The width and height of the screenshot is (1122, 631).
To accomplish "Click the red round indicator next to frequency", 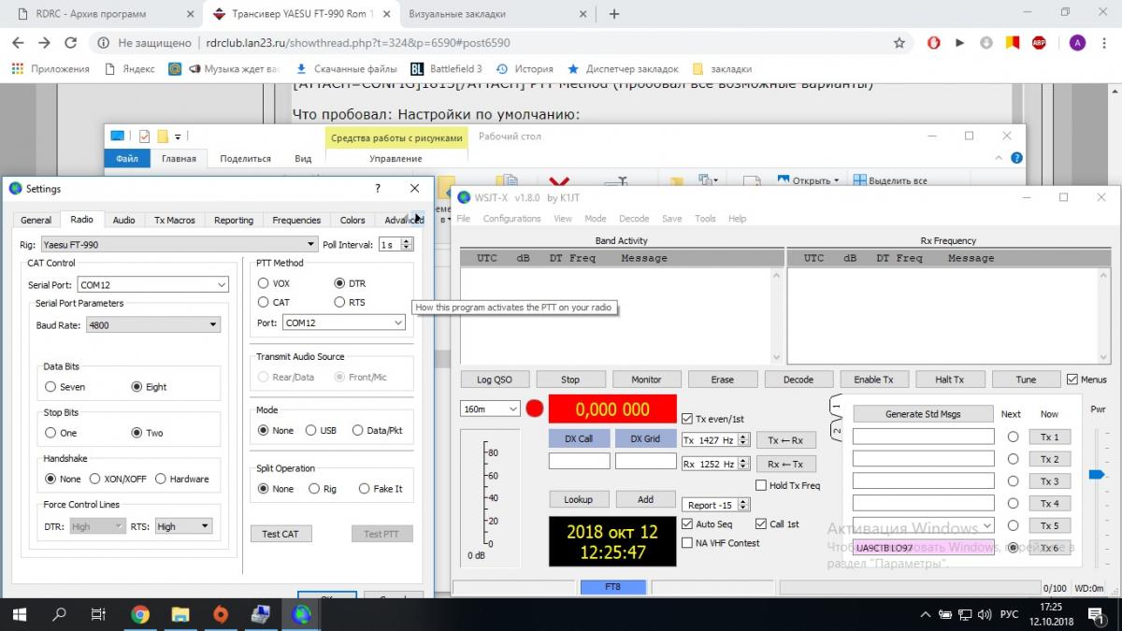I will click(x=535, y=409).
